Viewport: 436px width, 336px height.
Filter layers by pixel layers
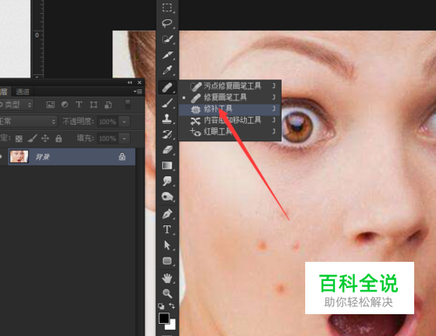point(51,105)
